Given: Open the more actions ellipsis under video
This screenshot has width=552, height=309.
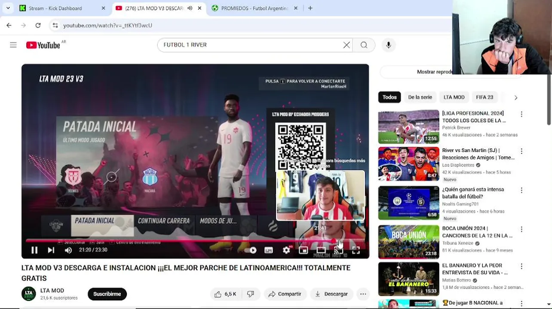Looking at the screenshot, I should click(363, 294).
